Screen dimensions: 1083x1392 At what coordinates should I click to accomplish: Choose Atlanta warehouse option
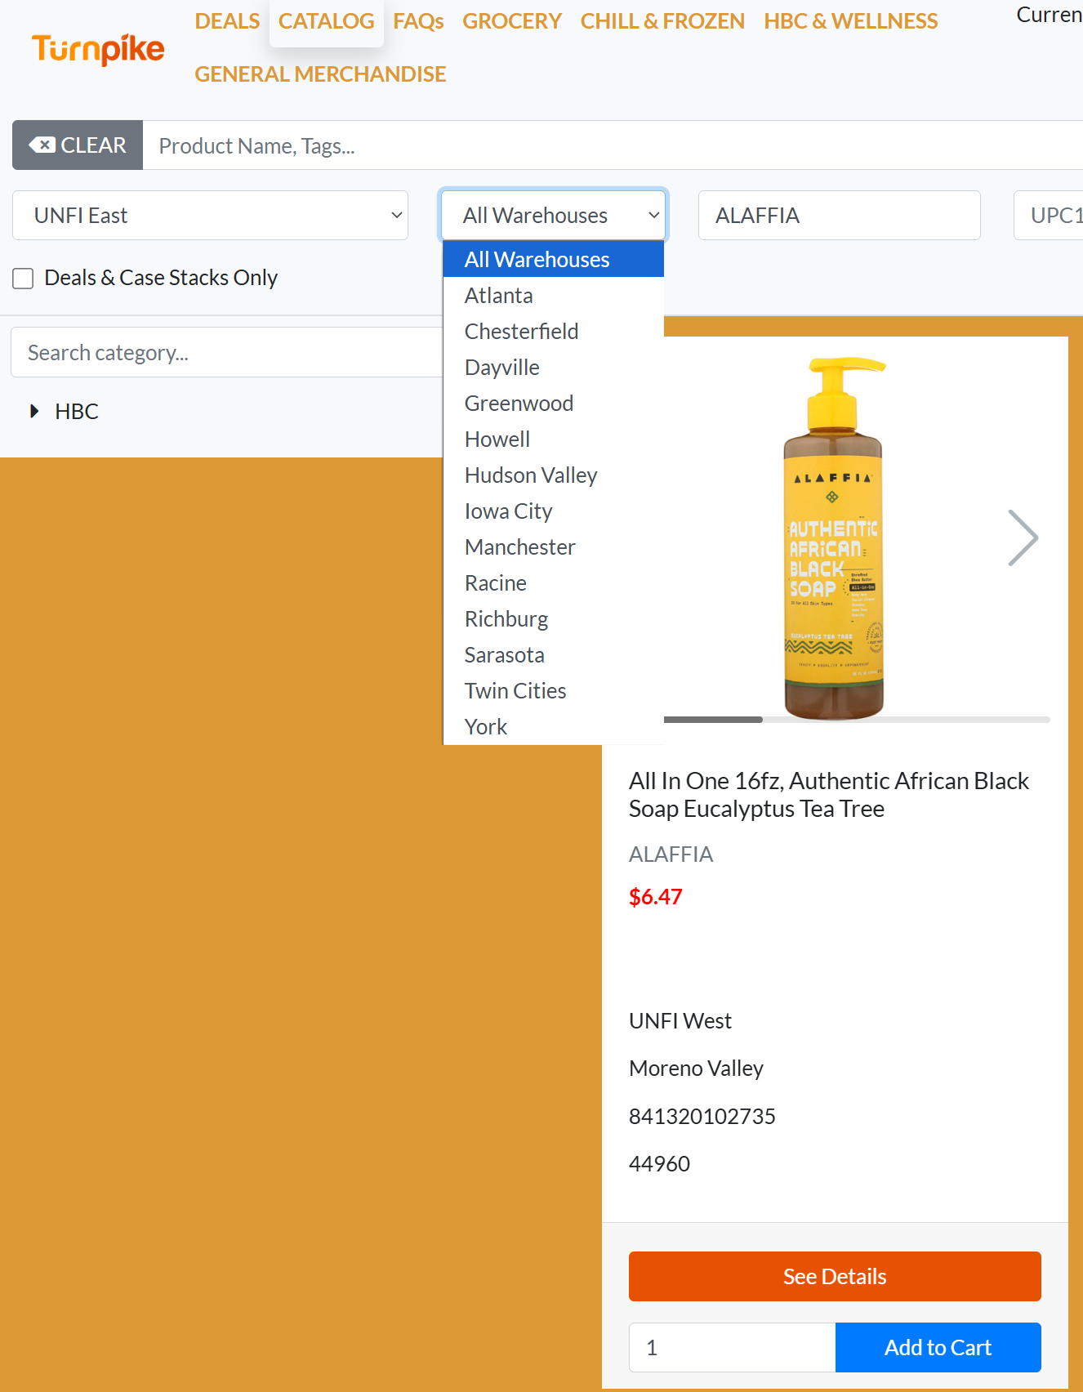pos(554,295)
